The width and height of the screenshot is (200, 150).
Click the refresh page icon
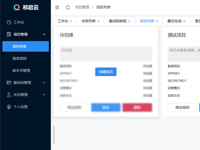[68, 7]
